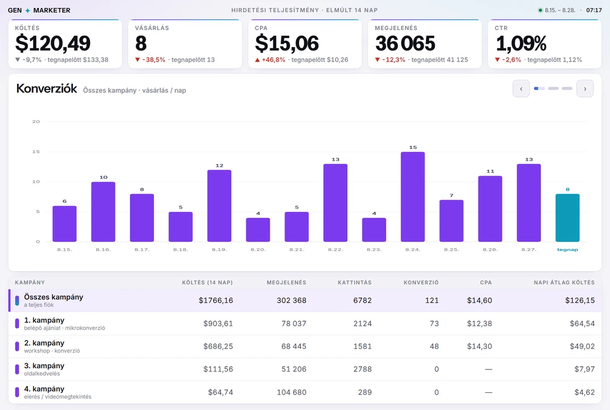
Task: Click the red down triangle in Vásárlás card
Action: pyautogui.click(x=137, y=60)
